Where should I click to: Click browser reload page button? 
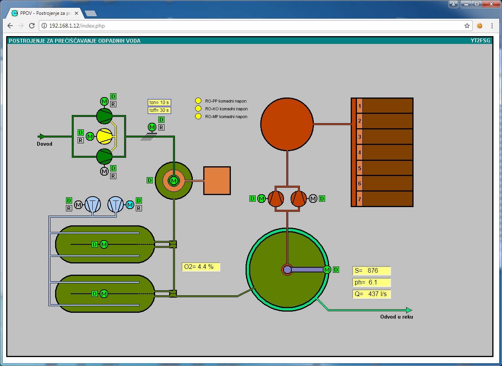[x=32, y=26]
